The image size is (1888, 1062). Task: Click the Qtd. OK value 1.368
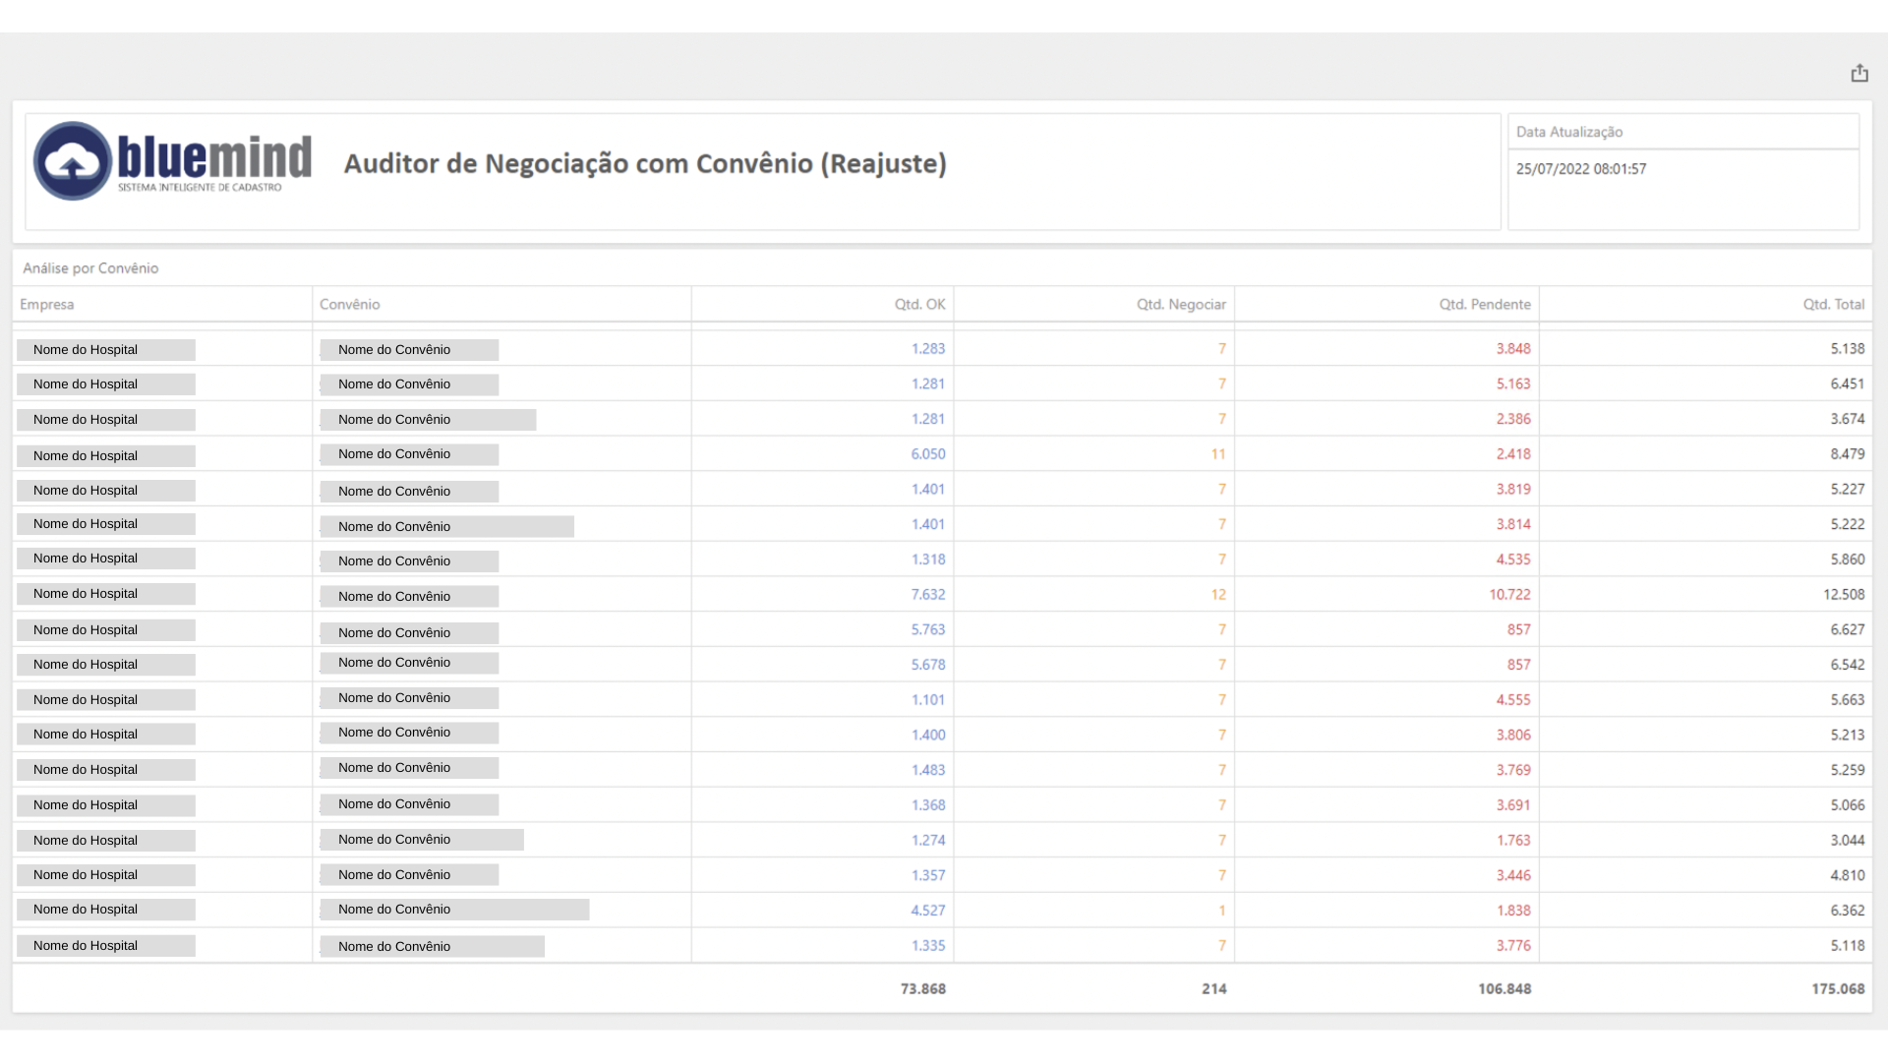point(927,805)
